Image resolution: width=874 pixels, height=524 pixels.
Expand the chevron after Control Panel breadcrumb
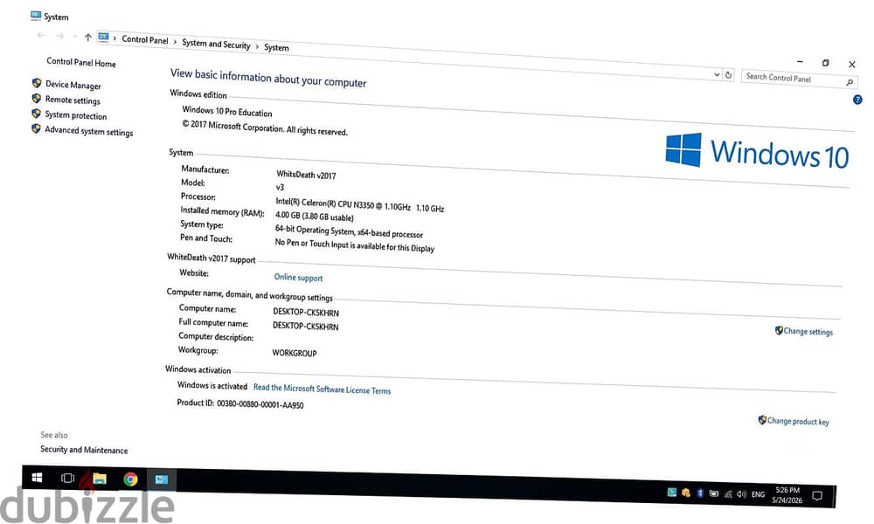coord(175,42)
